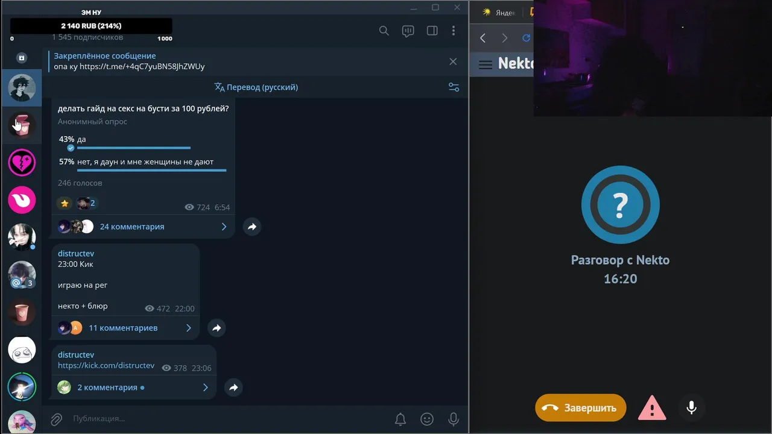
Task: Open the Telegram channel search icon
Action: tap(384, 31)
